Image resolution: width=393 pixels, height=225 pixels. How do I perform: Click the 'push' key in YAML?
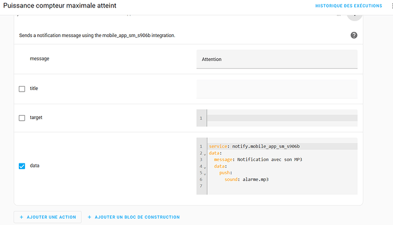[x=224, y=173]
